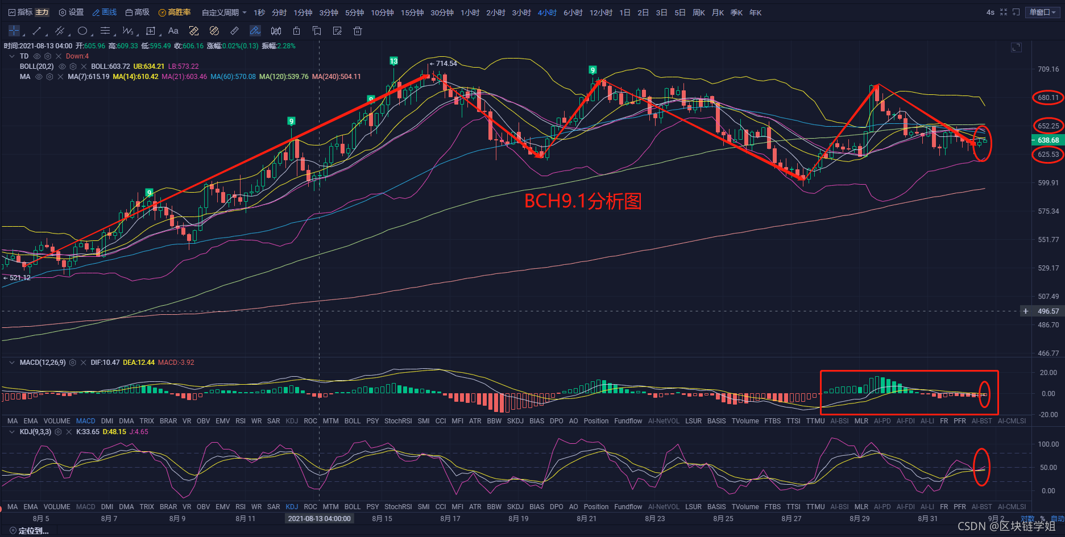Click the 8月 21 date axis label

coord(586,519)
